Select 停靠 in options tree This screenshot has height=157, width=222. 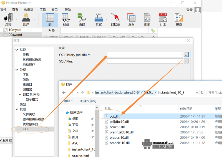[26, 55]
